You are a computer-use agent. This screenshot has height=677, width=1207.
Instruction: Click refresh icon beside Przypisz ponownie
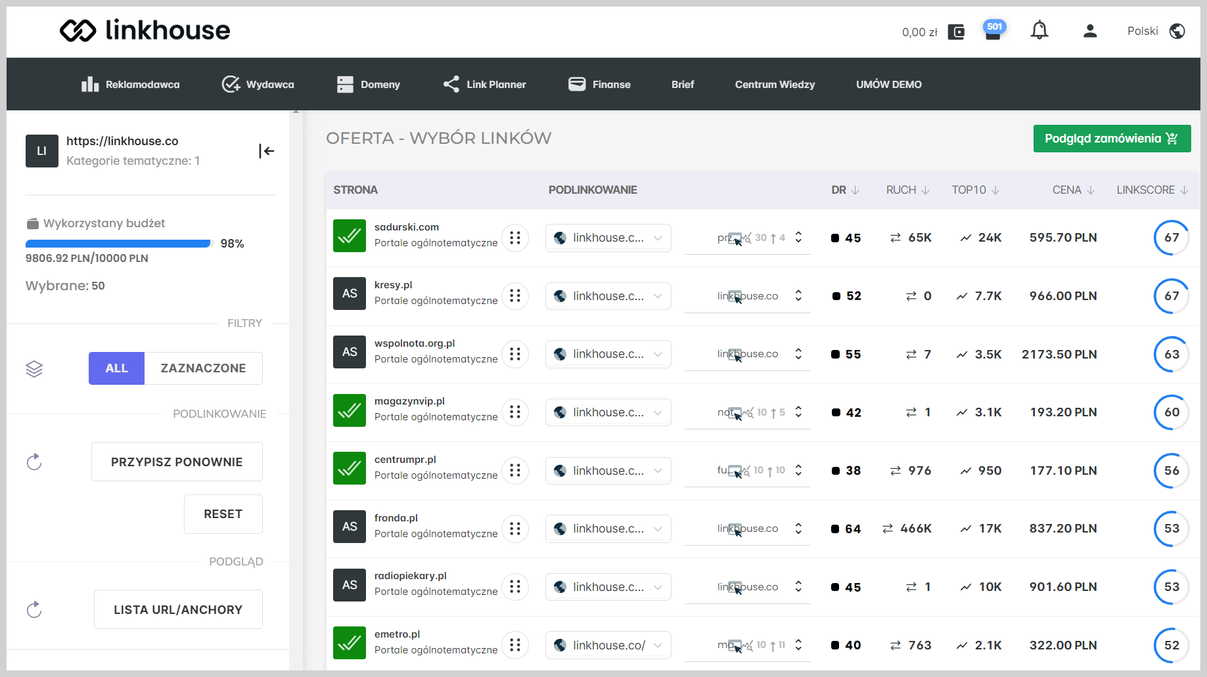pos(34,462)
